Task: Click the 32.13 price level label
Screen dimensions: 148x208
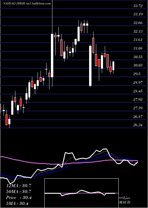Action: click(x=138, y=31)
